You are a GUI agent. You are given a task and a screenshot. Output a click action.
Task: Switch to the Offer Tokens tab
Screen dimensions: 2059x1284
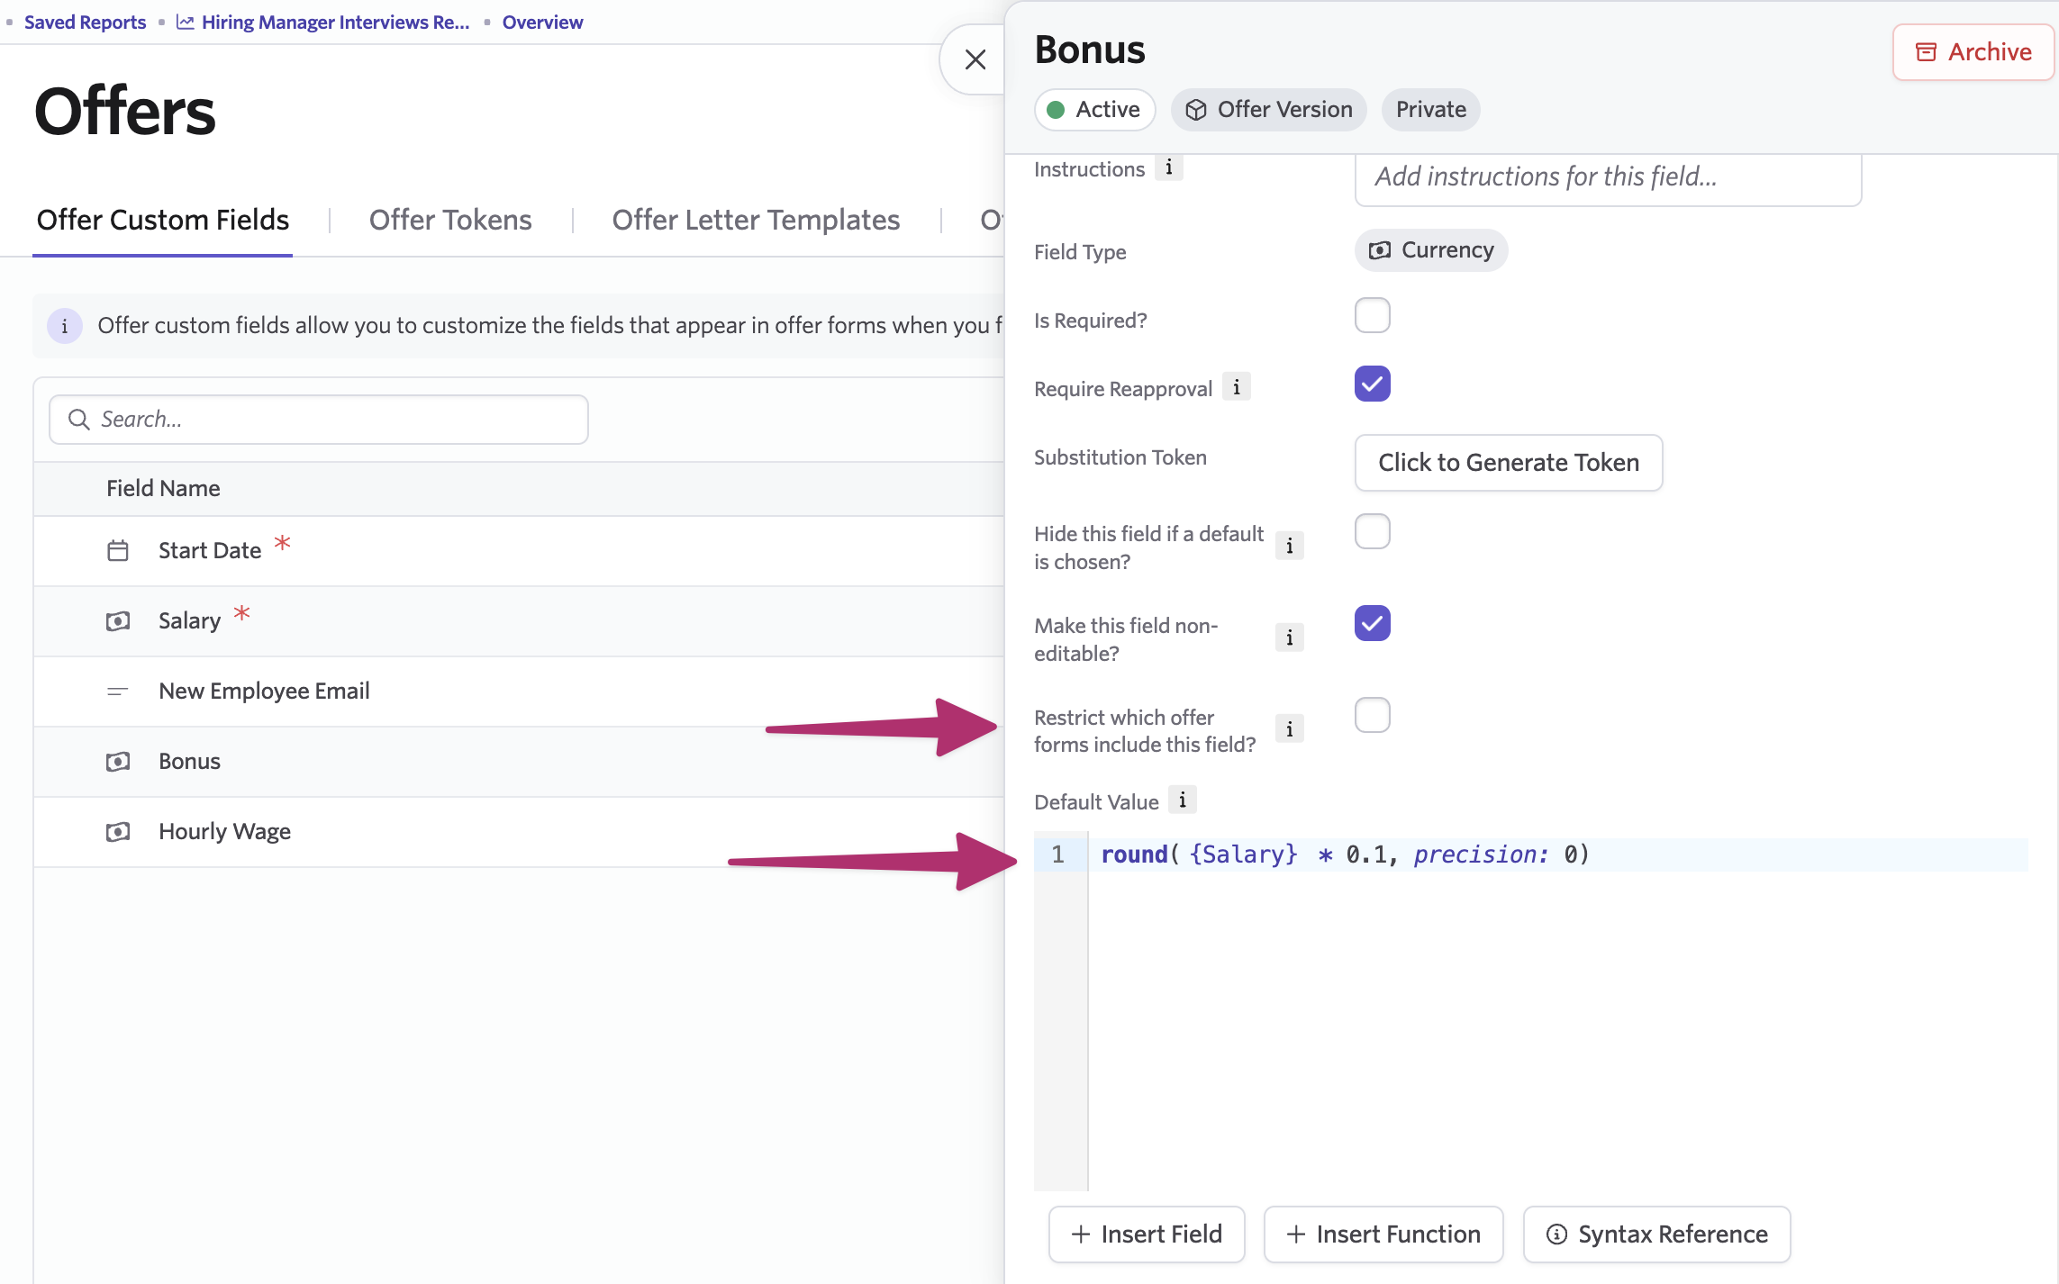click(450, 220)
